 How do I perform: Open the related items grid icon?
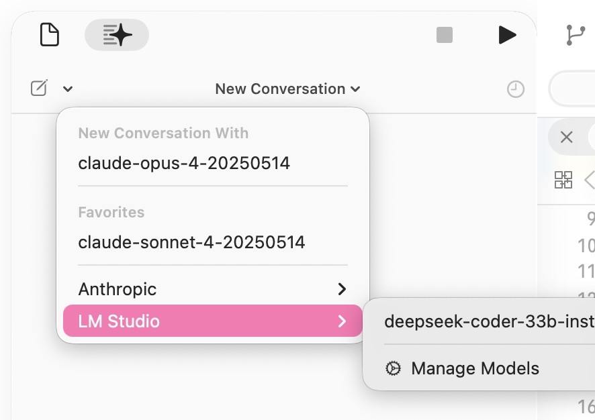click(563, 180)
